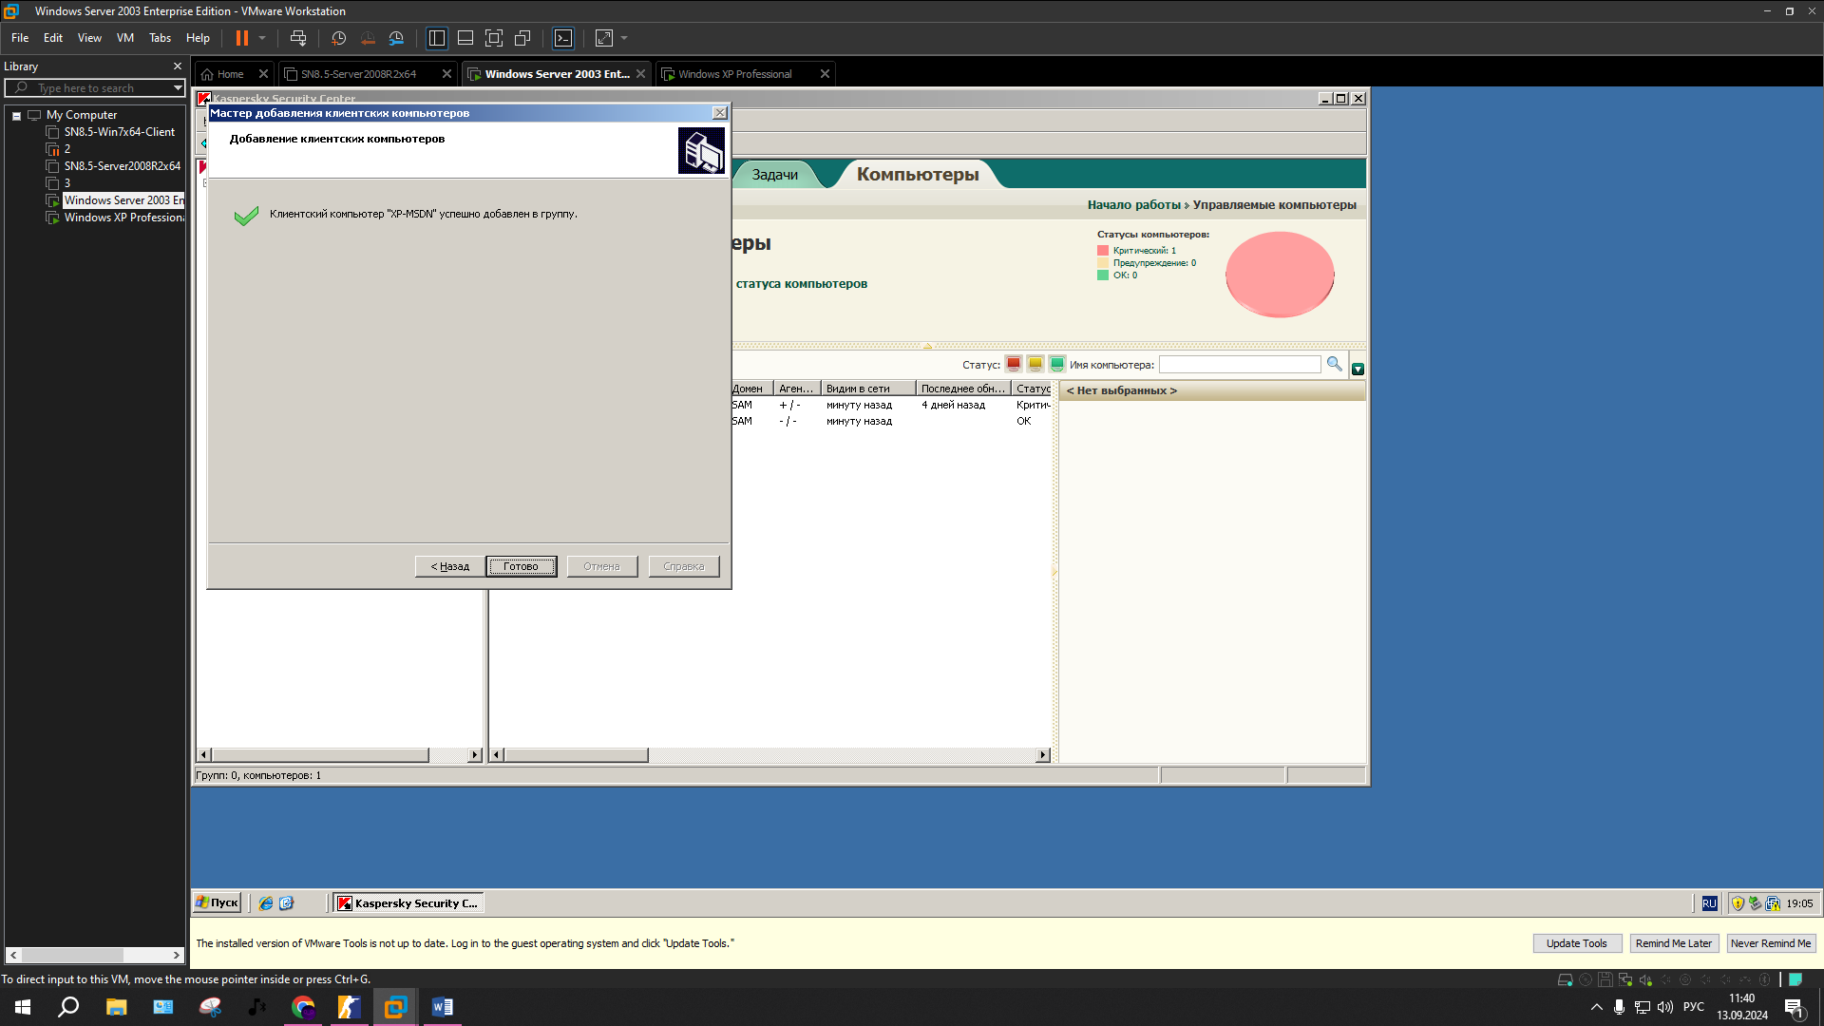
Task: Expand the green dropdown arrow beside search
Action: point(1358,370)
